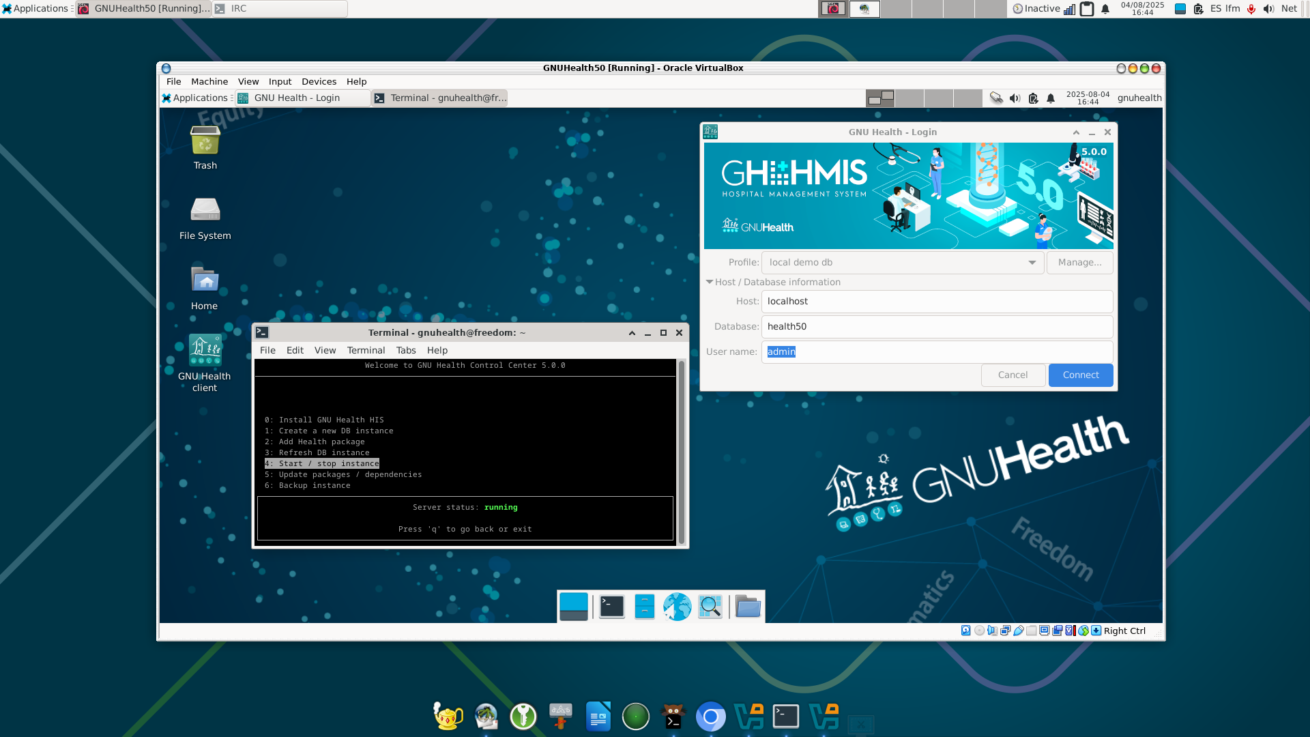Switch to the Terminal taskbar button in guest panel
This screenshot has height=737, width=1310.
click(440, 98)
